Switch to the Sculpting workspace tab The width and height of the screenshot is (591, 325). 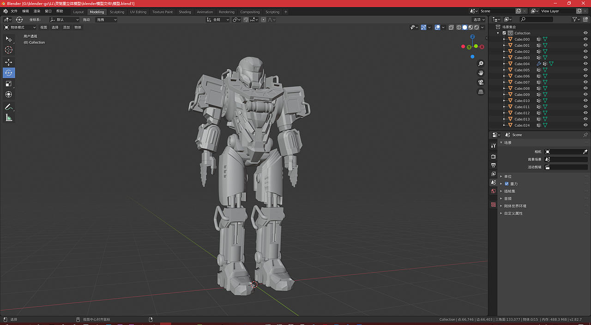(x=117, y=12)
